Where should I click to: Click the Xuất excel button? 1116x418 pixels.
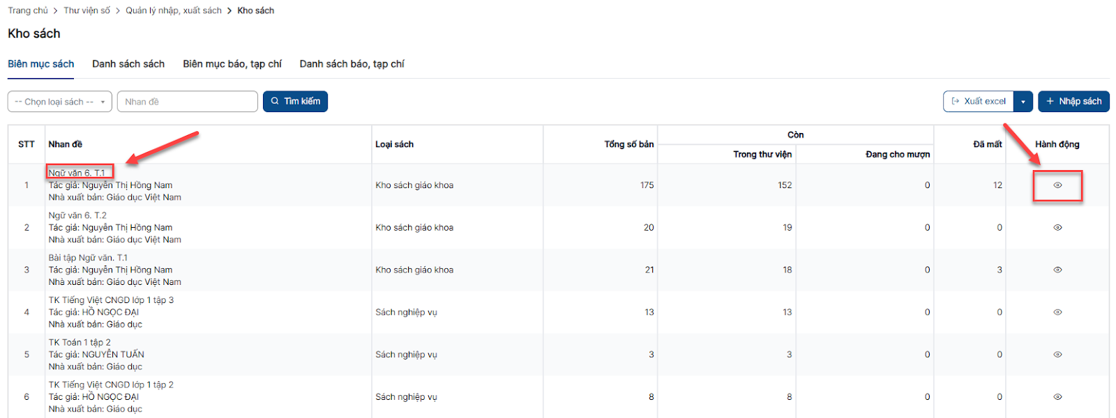click(979, 102)
